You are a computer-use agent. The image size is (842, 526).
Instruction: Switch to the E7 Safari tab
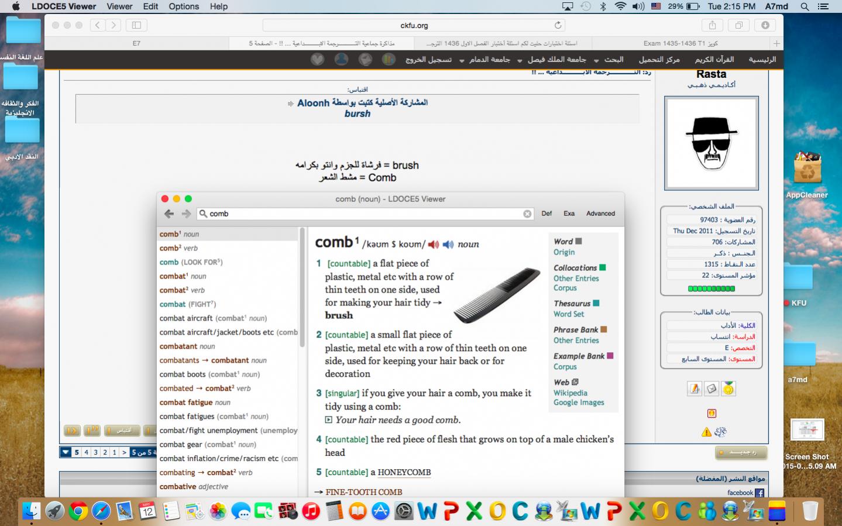[x=136, y=43]
